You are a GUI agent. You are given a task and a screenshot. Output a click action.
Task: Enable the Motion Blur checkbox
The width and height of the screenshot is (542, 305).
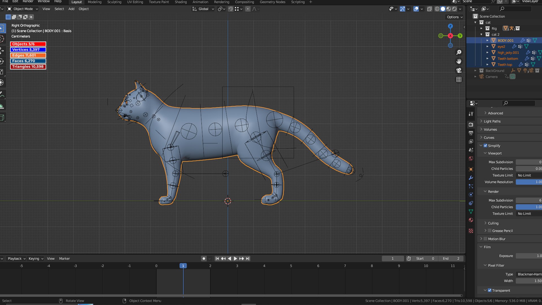coord(486,239)
